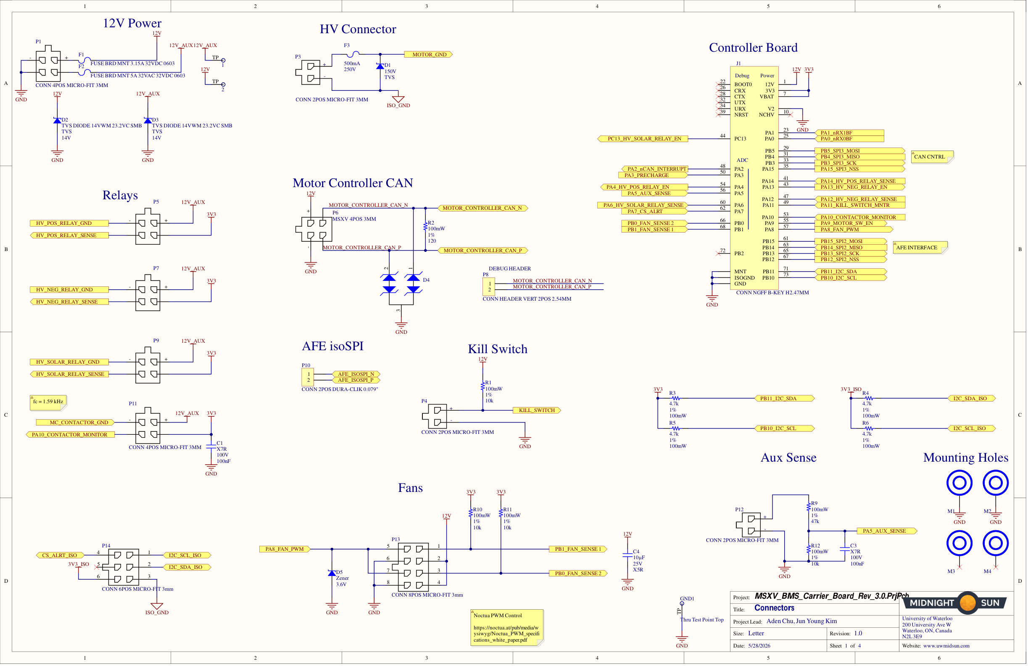The width and height of the screenshot is (1028, 666).
Task: Click the AFE_ISOSPI_N port
Action: (x=356, y=374)
